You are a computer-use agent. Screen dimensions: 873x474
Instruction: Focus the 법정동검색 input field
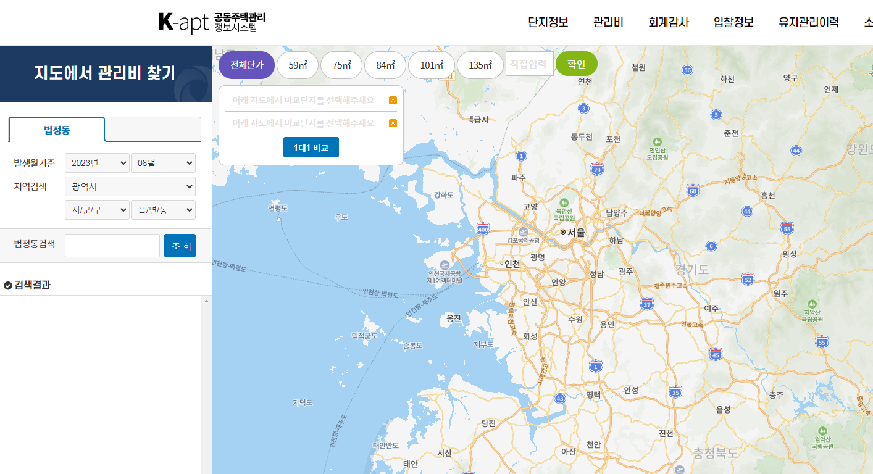[x=112, y=246]
